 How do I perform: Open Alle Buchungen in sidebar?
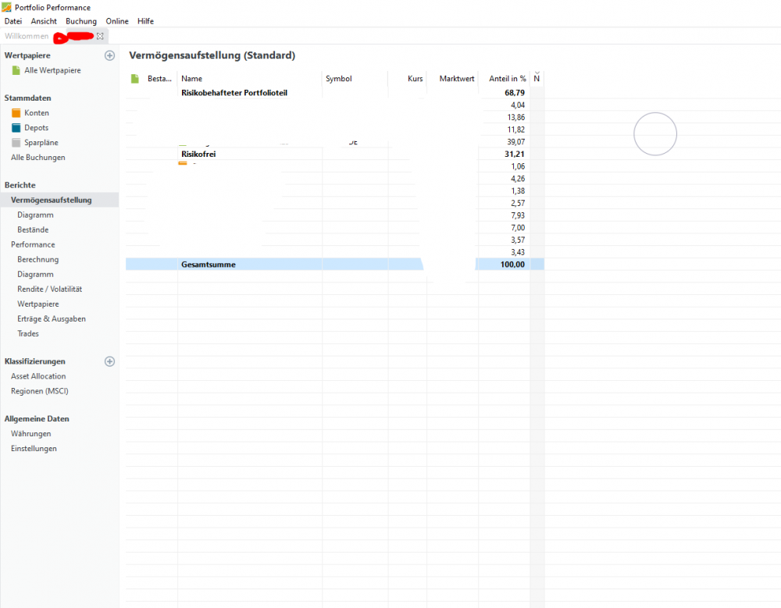pyautogui.click(x=37, y=158)
